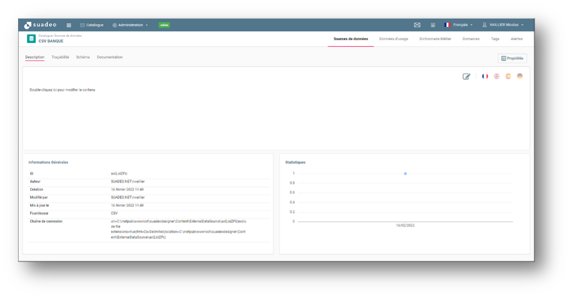Select the Sources de données tab
Image resolution: width=571 pixels, height=298 pixels.
pyautogui.click(x=350, y=39)
